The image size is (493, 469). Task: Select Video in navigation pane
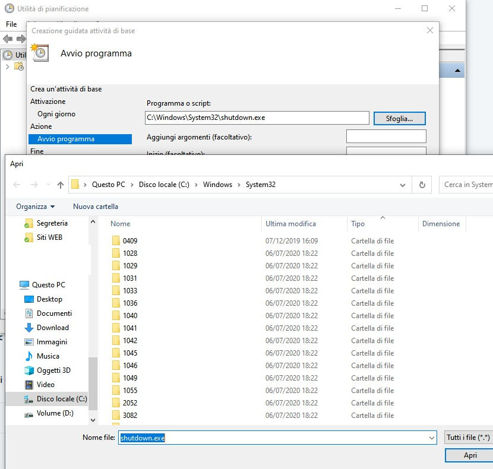tap(40, 385)
